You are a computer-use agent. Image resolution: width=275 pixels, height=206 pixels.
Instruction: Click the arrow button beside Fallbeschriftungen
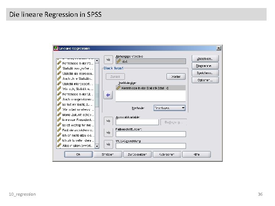(x=108, y=133)
